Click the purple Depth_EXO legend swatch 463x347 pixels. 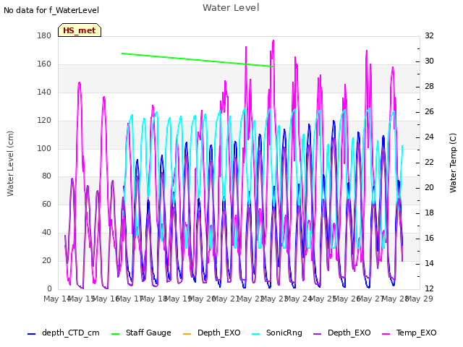317,334
